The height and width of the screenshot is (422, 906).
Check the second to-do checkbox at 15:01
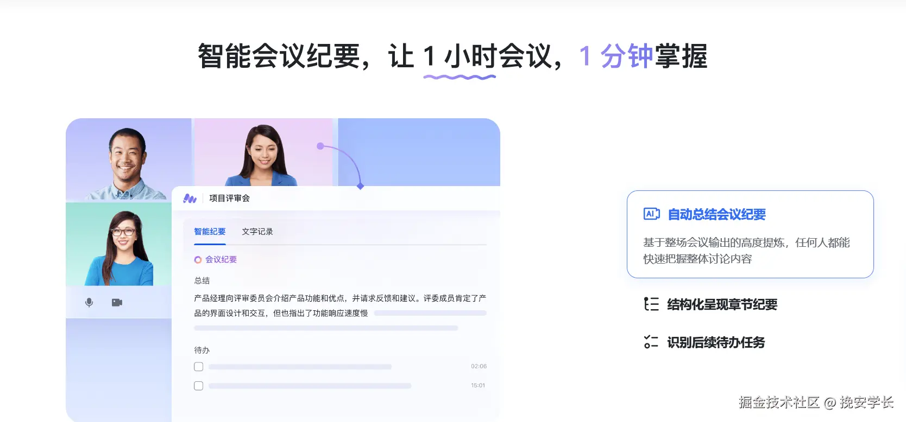[199, 386]
